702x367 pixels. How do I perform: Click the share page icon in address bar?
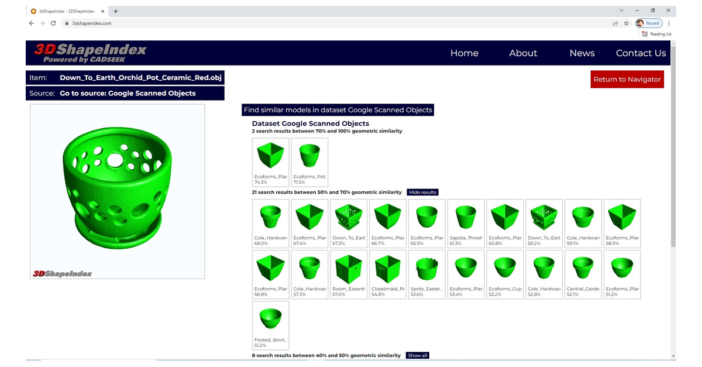tap(615, 23)
